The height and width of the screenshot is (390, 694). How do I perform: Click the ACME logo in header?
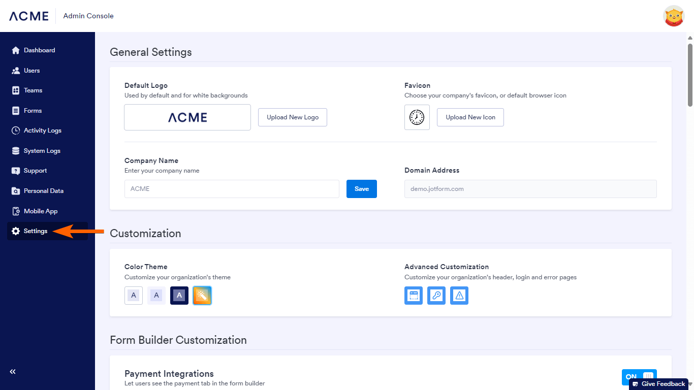point(29,16)
